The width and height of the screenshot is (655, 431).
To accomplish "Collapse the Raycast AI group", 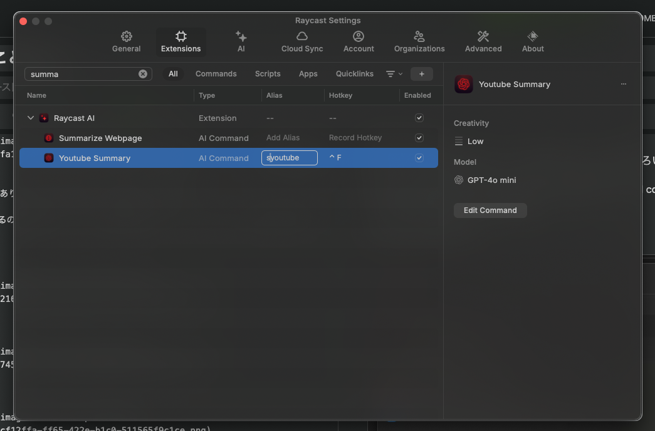I will click(x=31, y=118).
